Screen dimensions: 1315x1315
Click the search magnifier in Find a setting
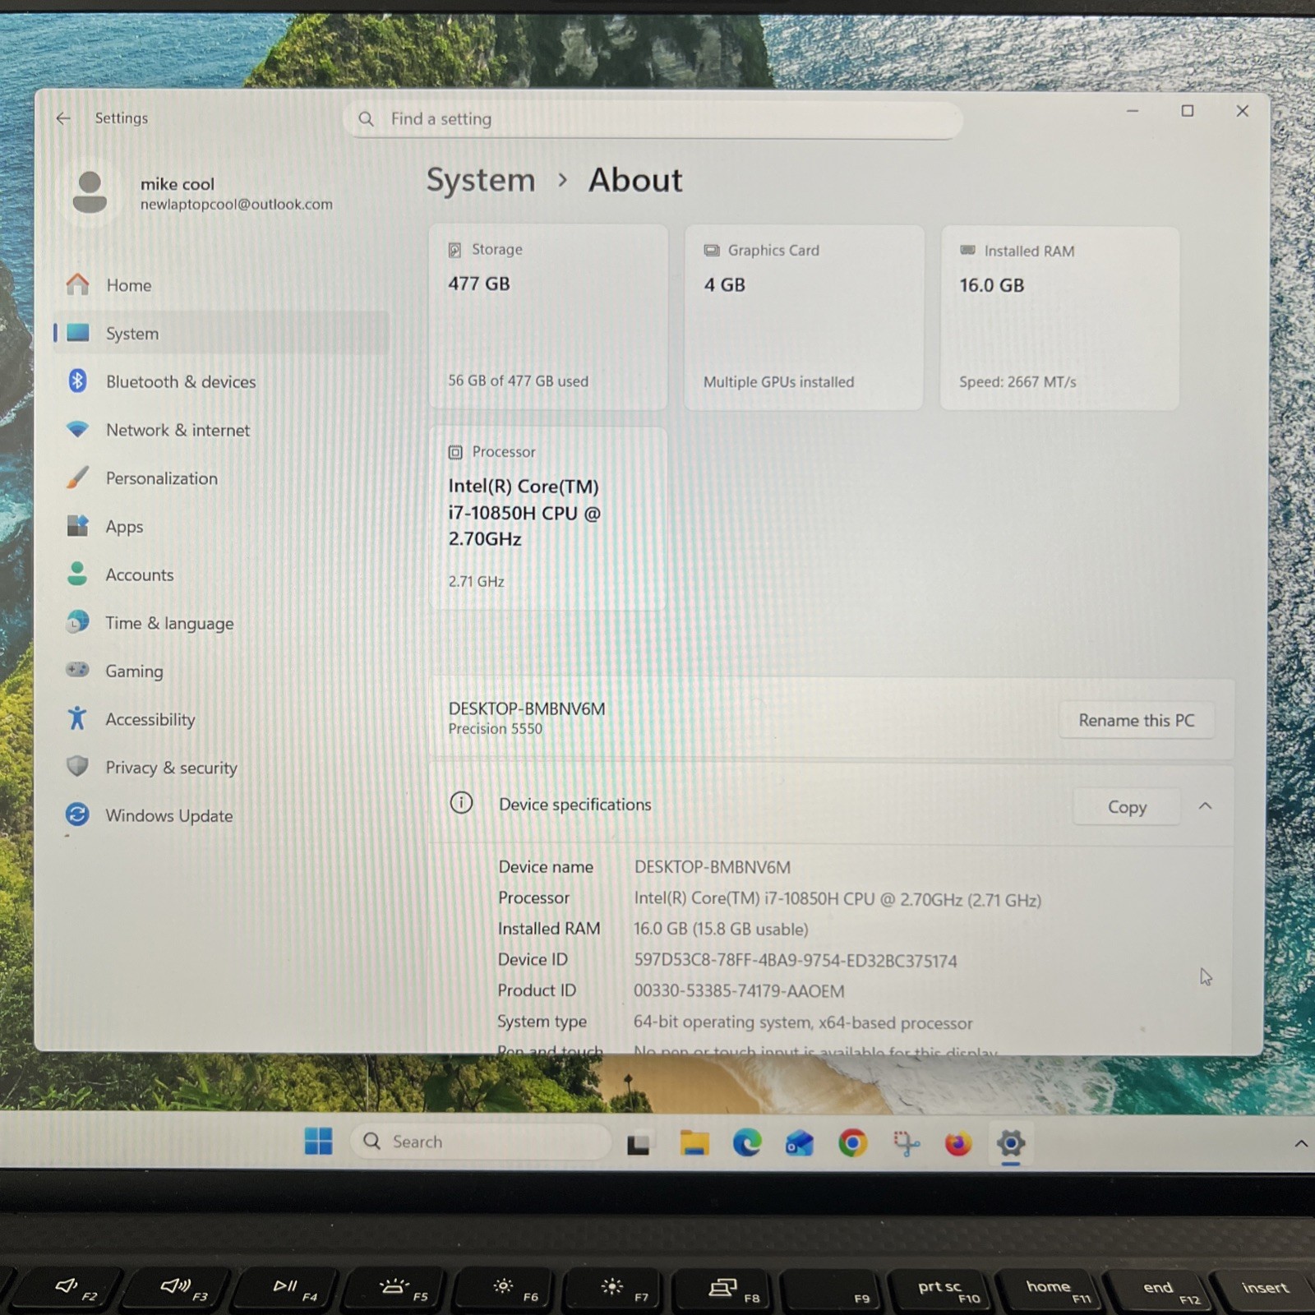(367, 119)
